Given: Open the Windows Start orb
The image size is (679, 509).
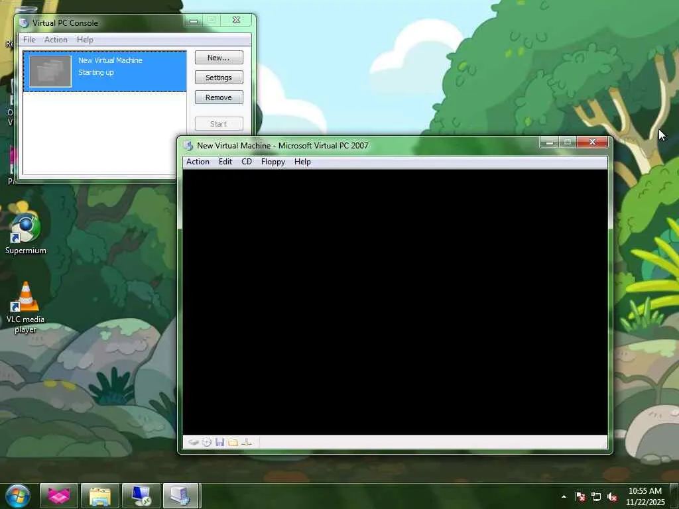Looking at the screenshot, I should point(17,496).
